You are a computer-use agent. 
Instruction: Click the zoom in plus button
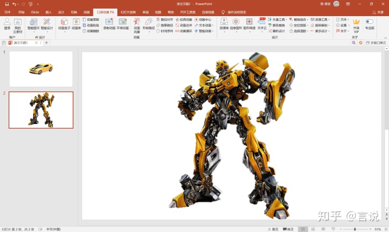pyautogui.click(x=371, y=229)
